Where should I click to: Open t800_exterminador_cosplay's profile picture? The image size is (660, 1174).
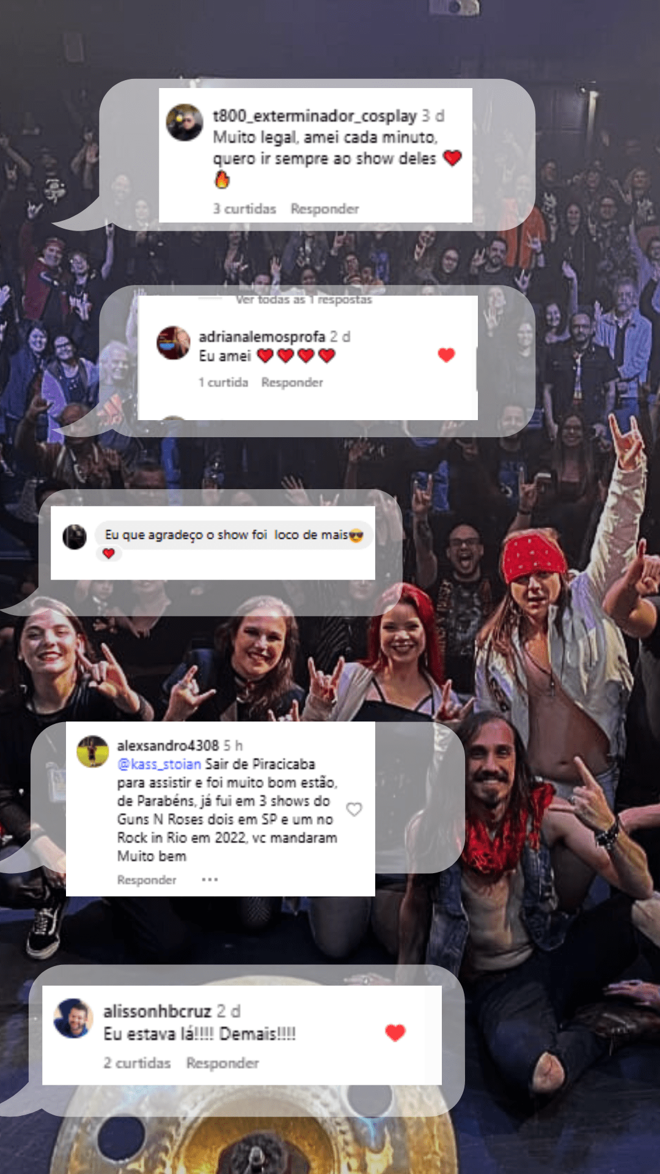[x=185, y=122]
